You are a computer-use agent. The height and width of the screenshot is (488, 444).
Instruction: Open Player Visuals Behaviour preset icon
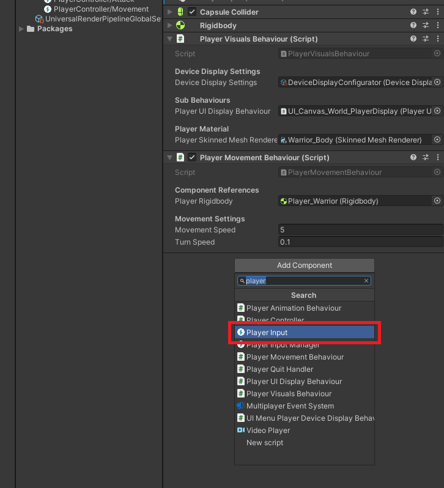[426, 39]
